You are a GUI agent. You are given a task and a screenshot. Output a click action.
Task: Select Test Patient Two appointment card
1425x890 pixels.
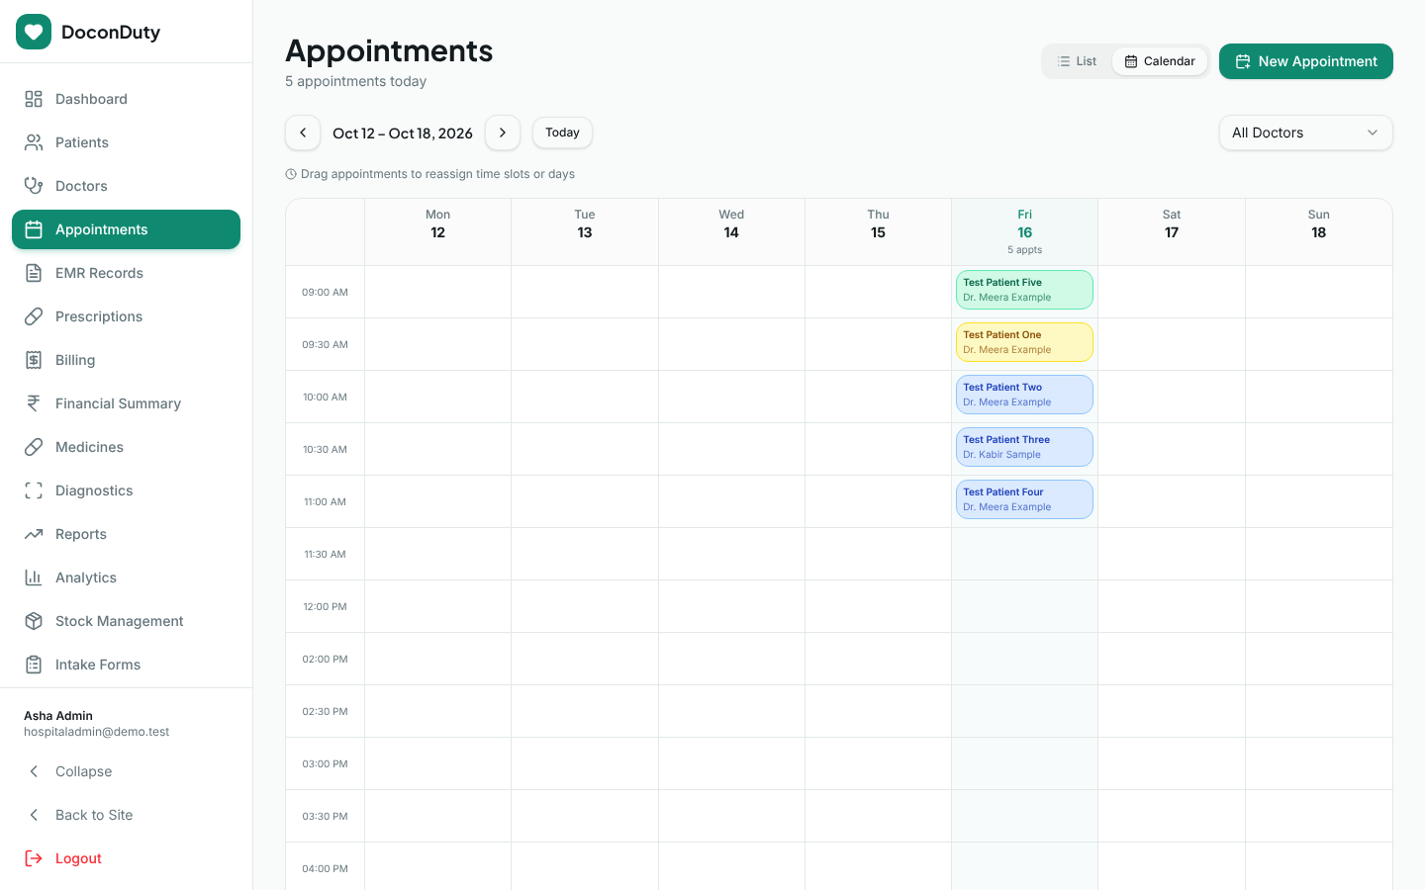1024,395
